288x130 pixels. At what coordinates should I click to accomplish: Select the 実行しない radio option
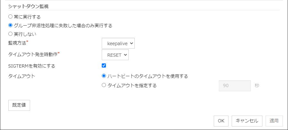coord(10,34)
